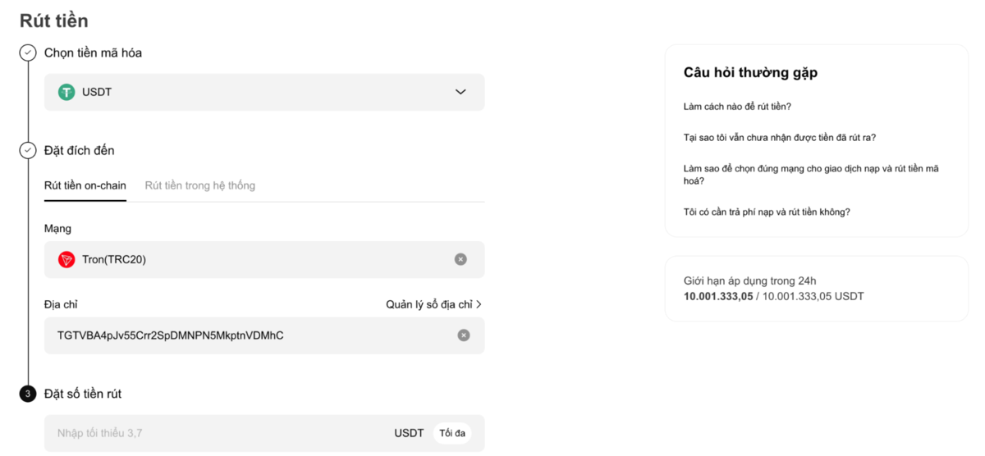Open FAQ Làm cách nào để rút tiền?
The image size is (985, 456).
(737, 107)
